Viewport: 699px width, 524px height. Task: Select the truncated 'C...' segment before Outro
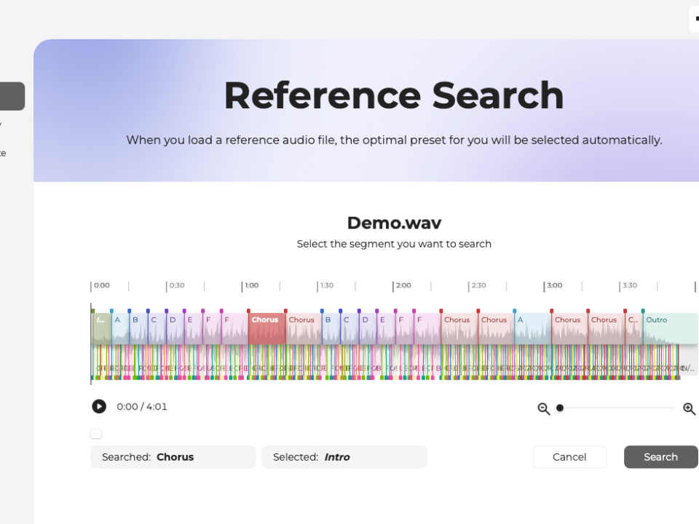click(633, 328)
